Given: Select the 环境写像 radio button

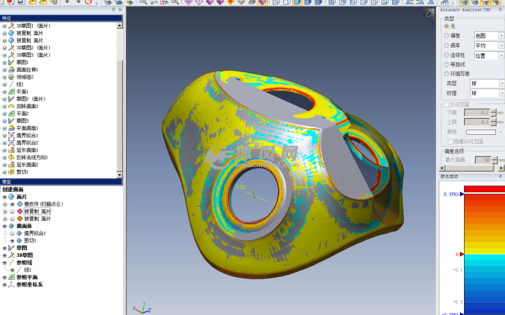Looking at the screenshot, I should click(x=446, y=74).
